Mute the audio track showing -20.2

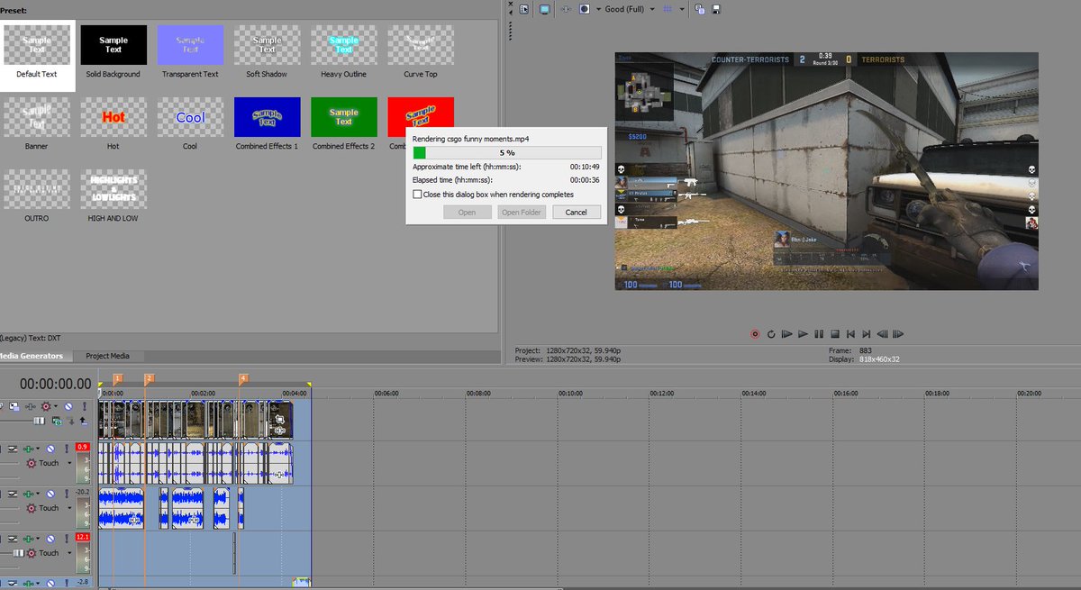click(x=50, y=494)
